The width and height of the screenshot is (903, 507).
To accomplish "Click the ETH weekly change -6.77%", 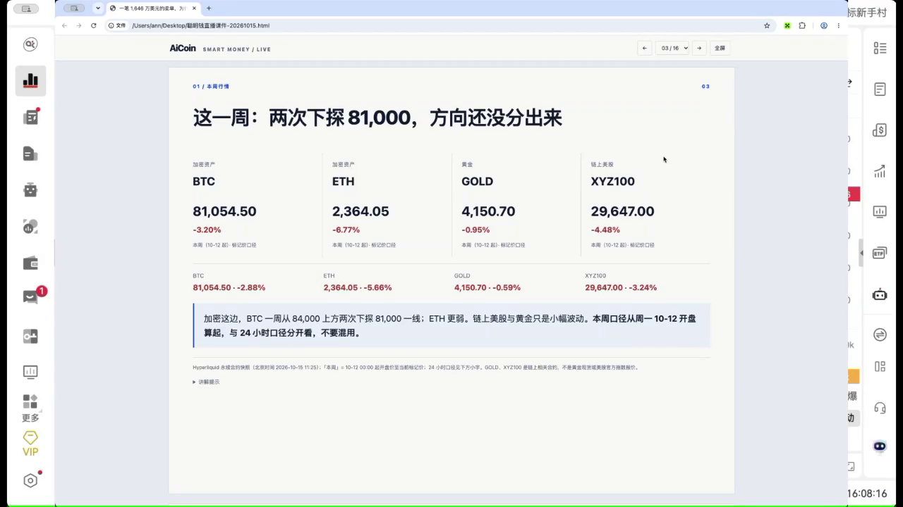I will click(346, 230).
